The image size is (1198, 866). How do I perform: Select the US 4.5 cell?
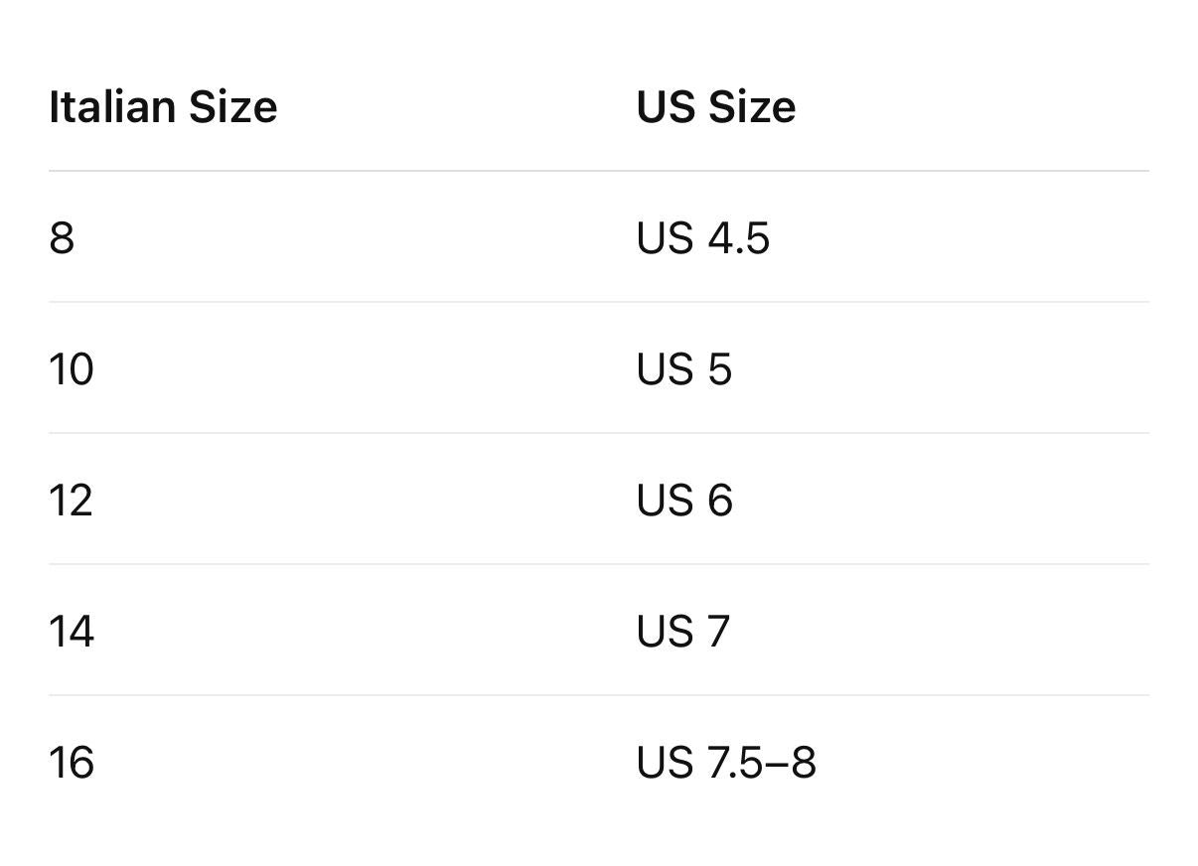pos(703,238)
